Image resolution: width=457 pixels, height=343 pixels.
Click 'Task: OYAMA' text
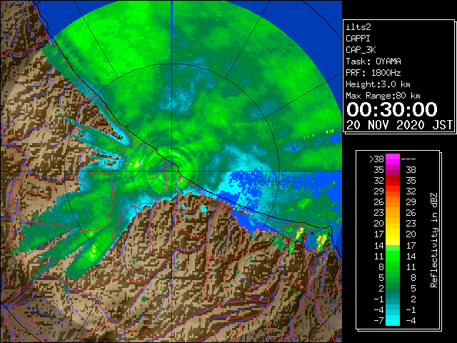373,61
